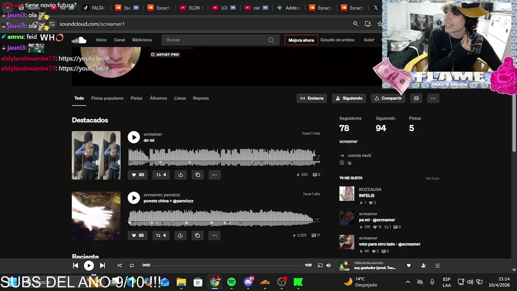Seek within the "ponete china" waveform
Viewport: 517px width, 291px height.
point(224,218)
